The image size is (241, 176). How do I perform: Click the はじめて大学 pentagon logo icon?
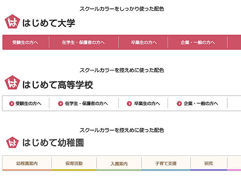coord(12,23)
